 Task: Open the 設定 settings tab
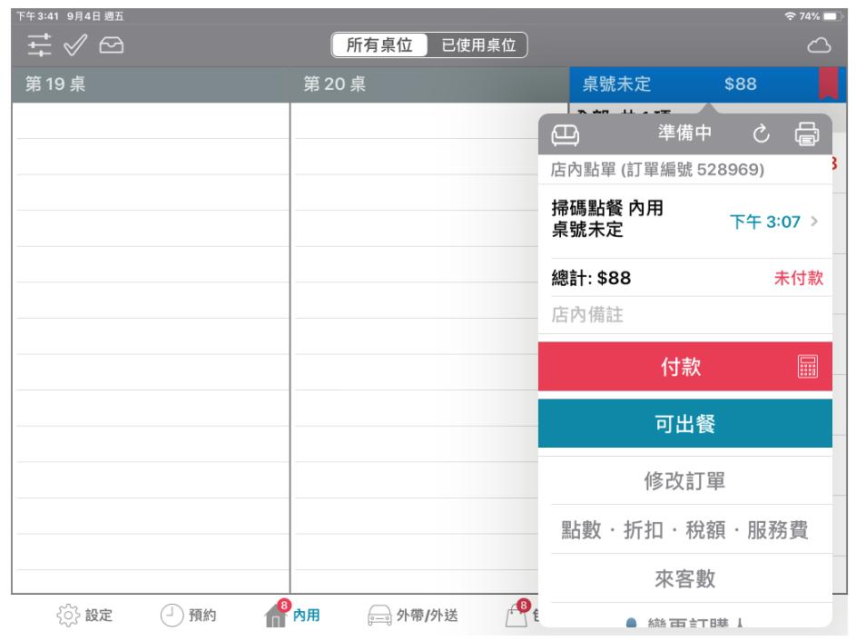point(85,616)
